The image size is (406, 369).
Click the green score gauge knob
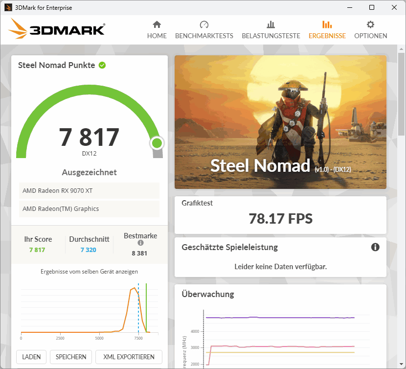point(157,143)
